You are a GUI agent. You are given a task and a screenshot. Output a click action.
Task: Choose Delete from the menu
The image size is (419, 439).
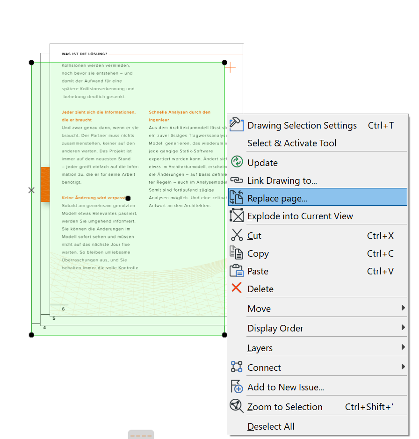pos(318,288)
